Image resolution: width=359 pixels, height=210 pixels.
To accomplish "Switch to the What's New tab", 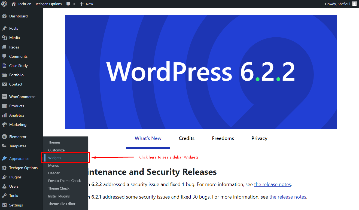I will tap(148, 138).
